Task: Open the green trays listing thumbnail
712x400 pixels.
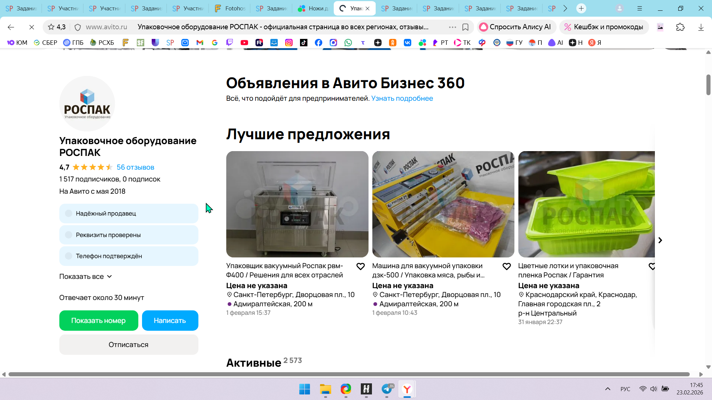Action: pyautogui.click(x=586, y=204)
